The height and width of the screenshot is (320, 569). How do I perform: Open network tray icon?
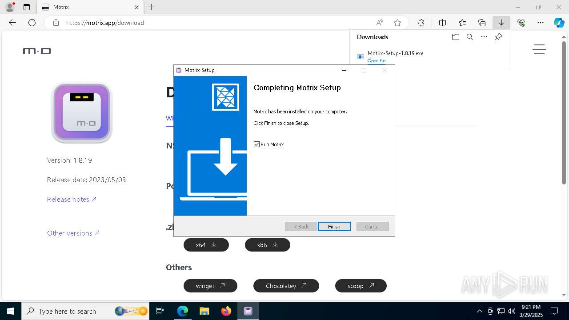pyautogui.click(x=501, y=311)
